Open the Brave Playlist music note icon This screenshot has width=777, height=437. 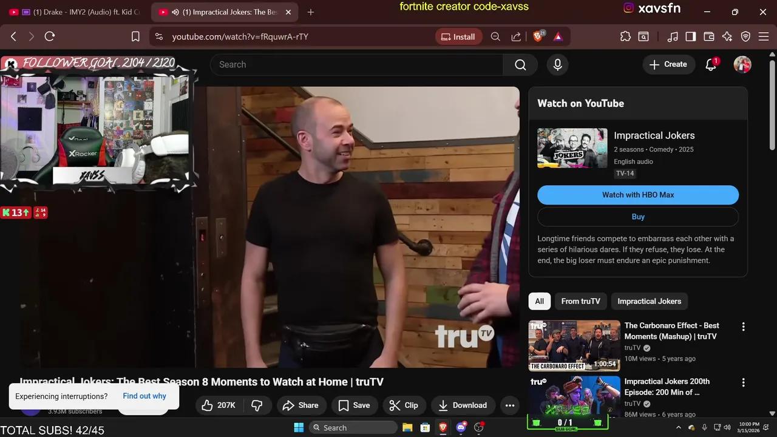pyautogui.click(x=673, y=36)
